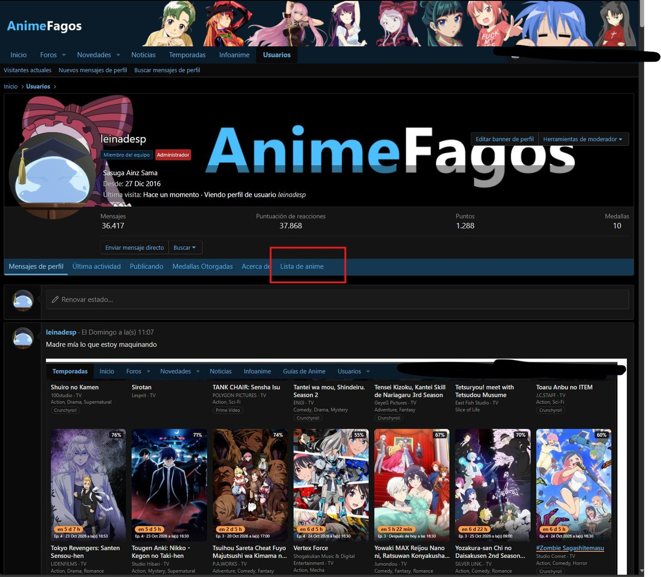
Task: Open Infoanime in the top navigation bar
Action: (x=234, y=55)
